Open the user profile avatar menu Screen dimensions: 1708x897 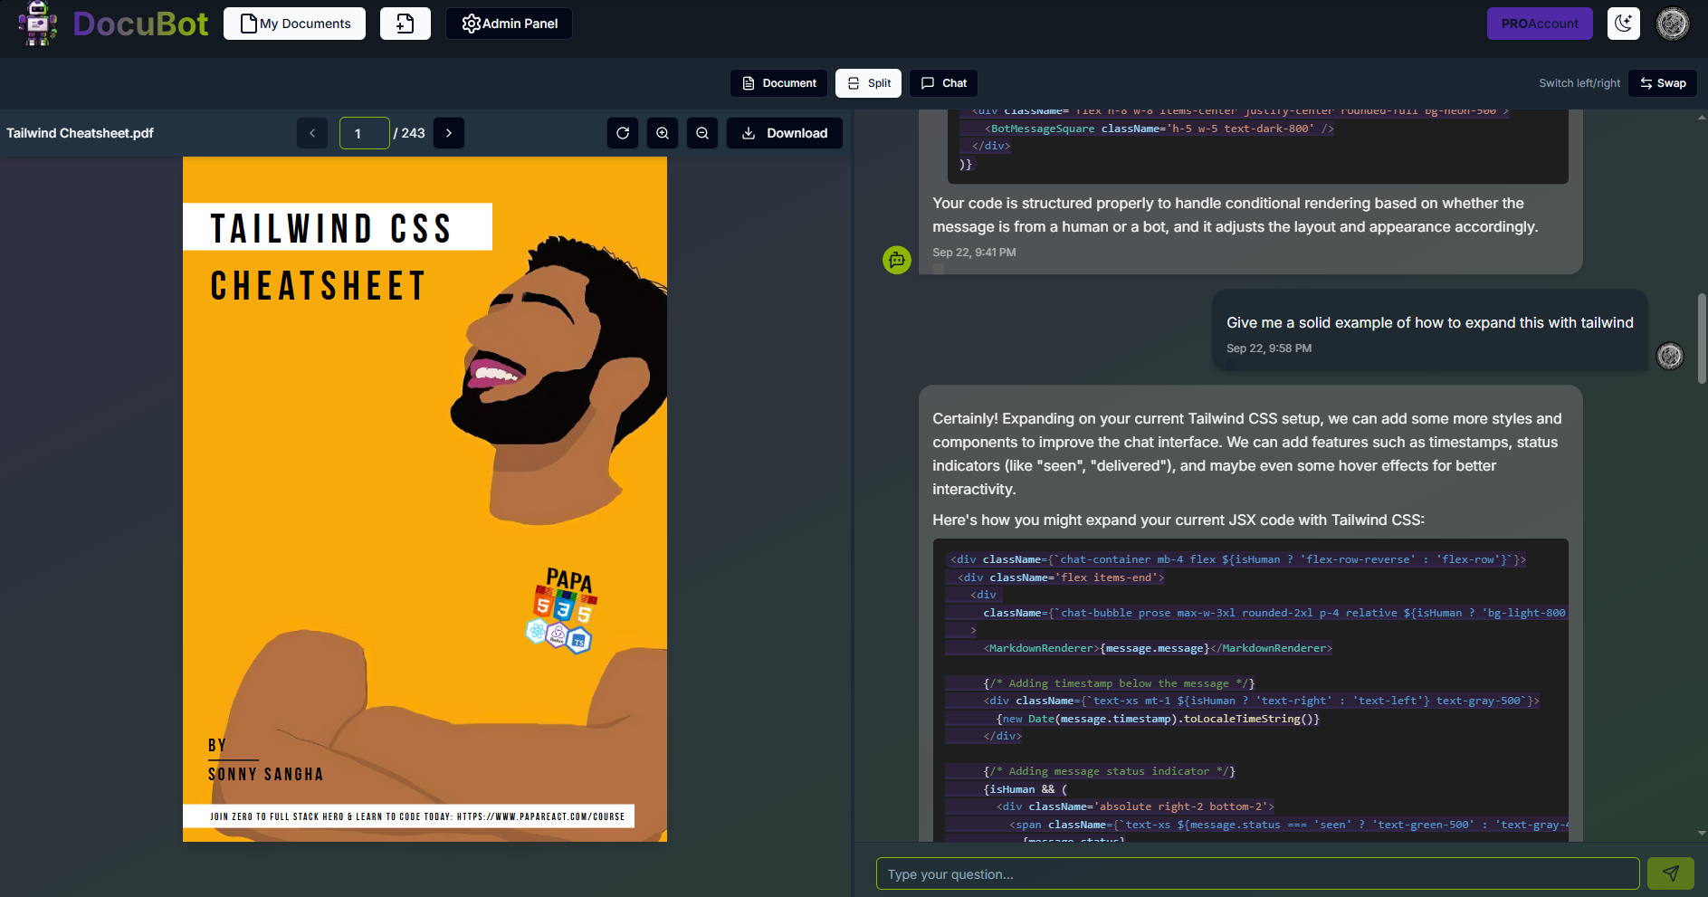click(x=1672, y=24)
